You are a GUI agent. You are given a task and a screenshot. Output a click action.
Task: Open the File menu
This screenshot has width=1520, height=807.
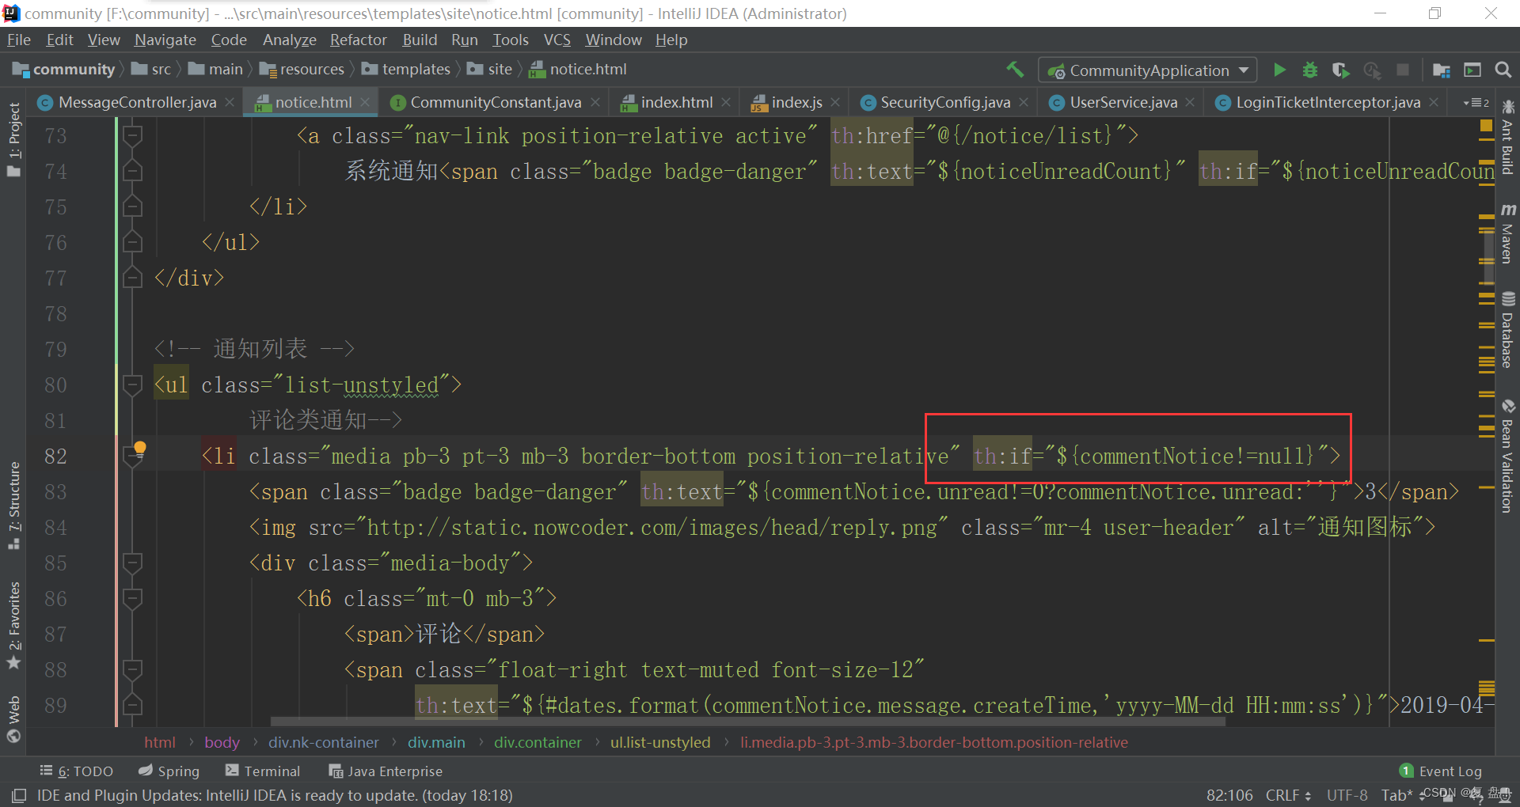coord(18,40)
